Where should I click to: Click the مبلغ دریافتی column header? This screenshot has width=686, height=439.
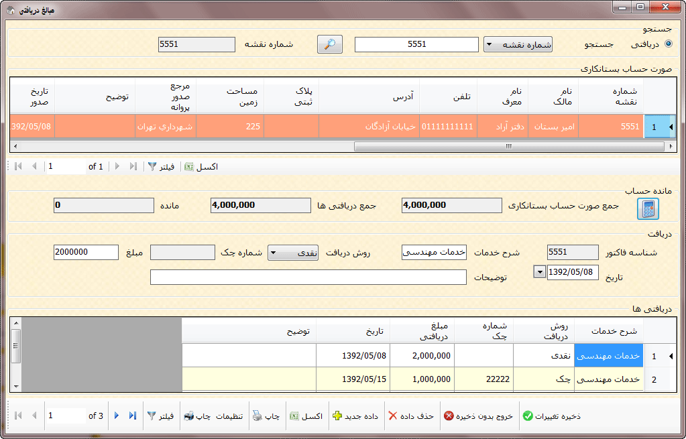(x=423, y=331)
